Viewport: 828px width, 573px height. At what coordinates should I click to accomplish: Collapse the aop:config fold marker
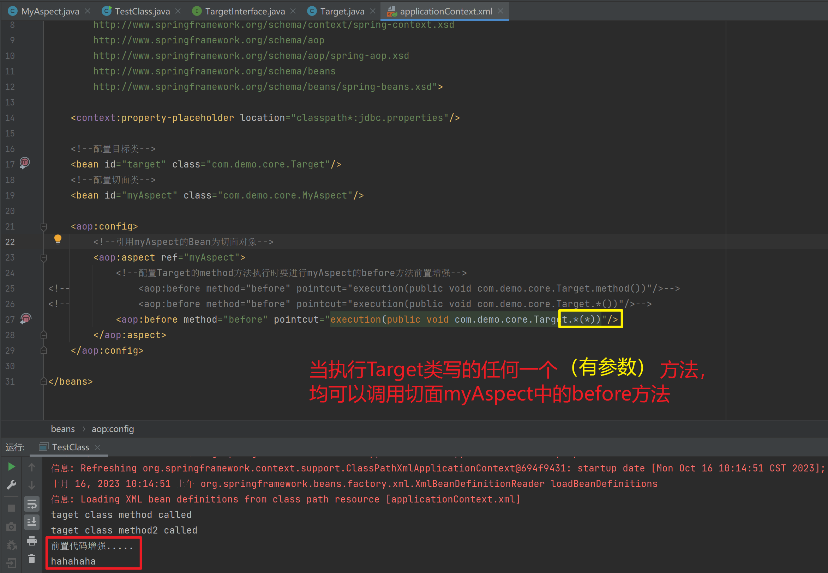tap(44, 226)
